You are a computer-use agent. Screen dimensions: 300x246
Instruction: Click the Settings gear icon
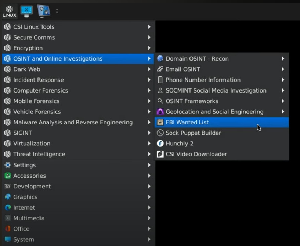pyautogui.click(x=8, y=165)
